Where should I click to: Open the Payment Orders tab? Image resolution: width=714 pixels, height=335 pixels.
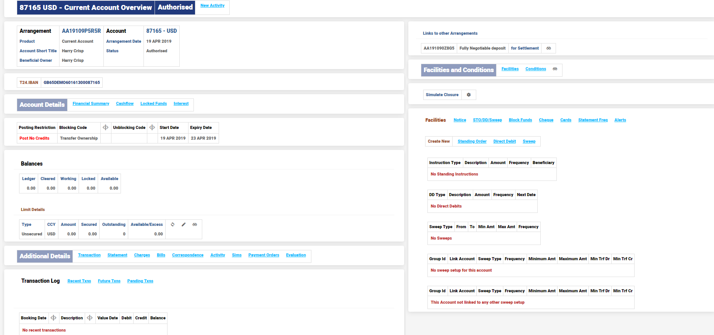pyautogui.click(x=264, y=255)
